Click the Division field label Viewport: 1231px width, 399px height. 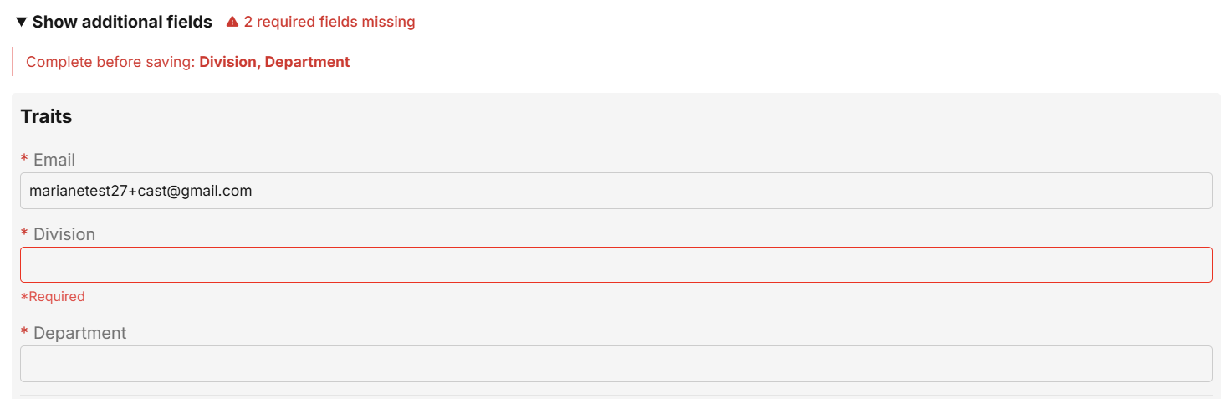click(x=64, y=235)
